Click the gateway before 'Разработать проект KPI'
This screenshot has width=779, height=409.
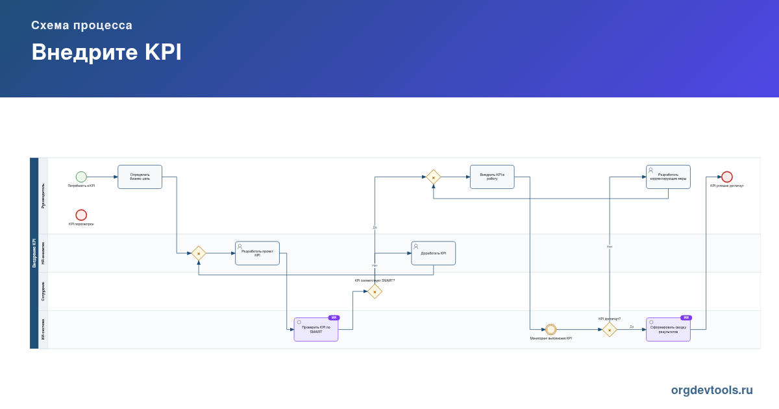coord(199,253)
